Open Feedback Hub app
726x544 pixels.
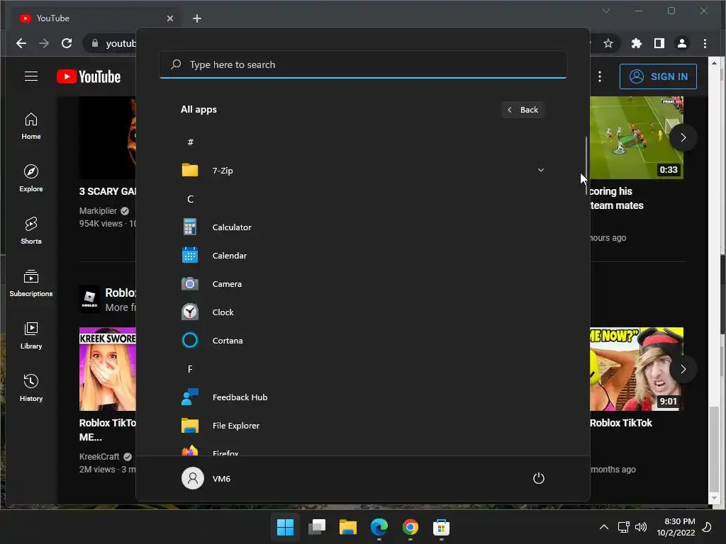click(362, 397)
